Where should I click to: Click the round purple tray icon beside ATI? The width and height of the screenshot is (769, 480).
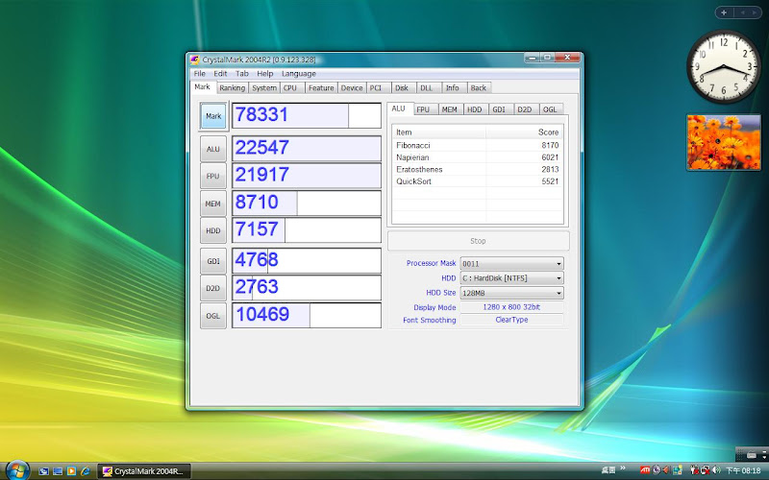[x=657, y=470]
